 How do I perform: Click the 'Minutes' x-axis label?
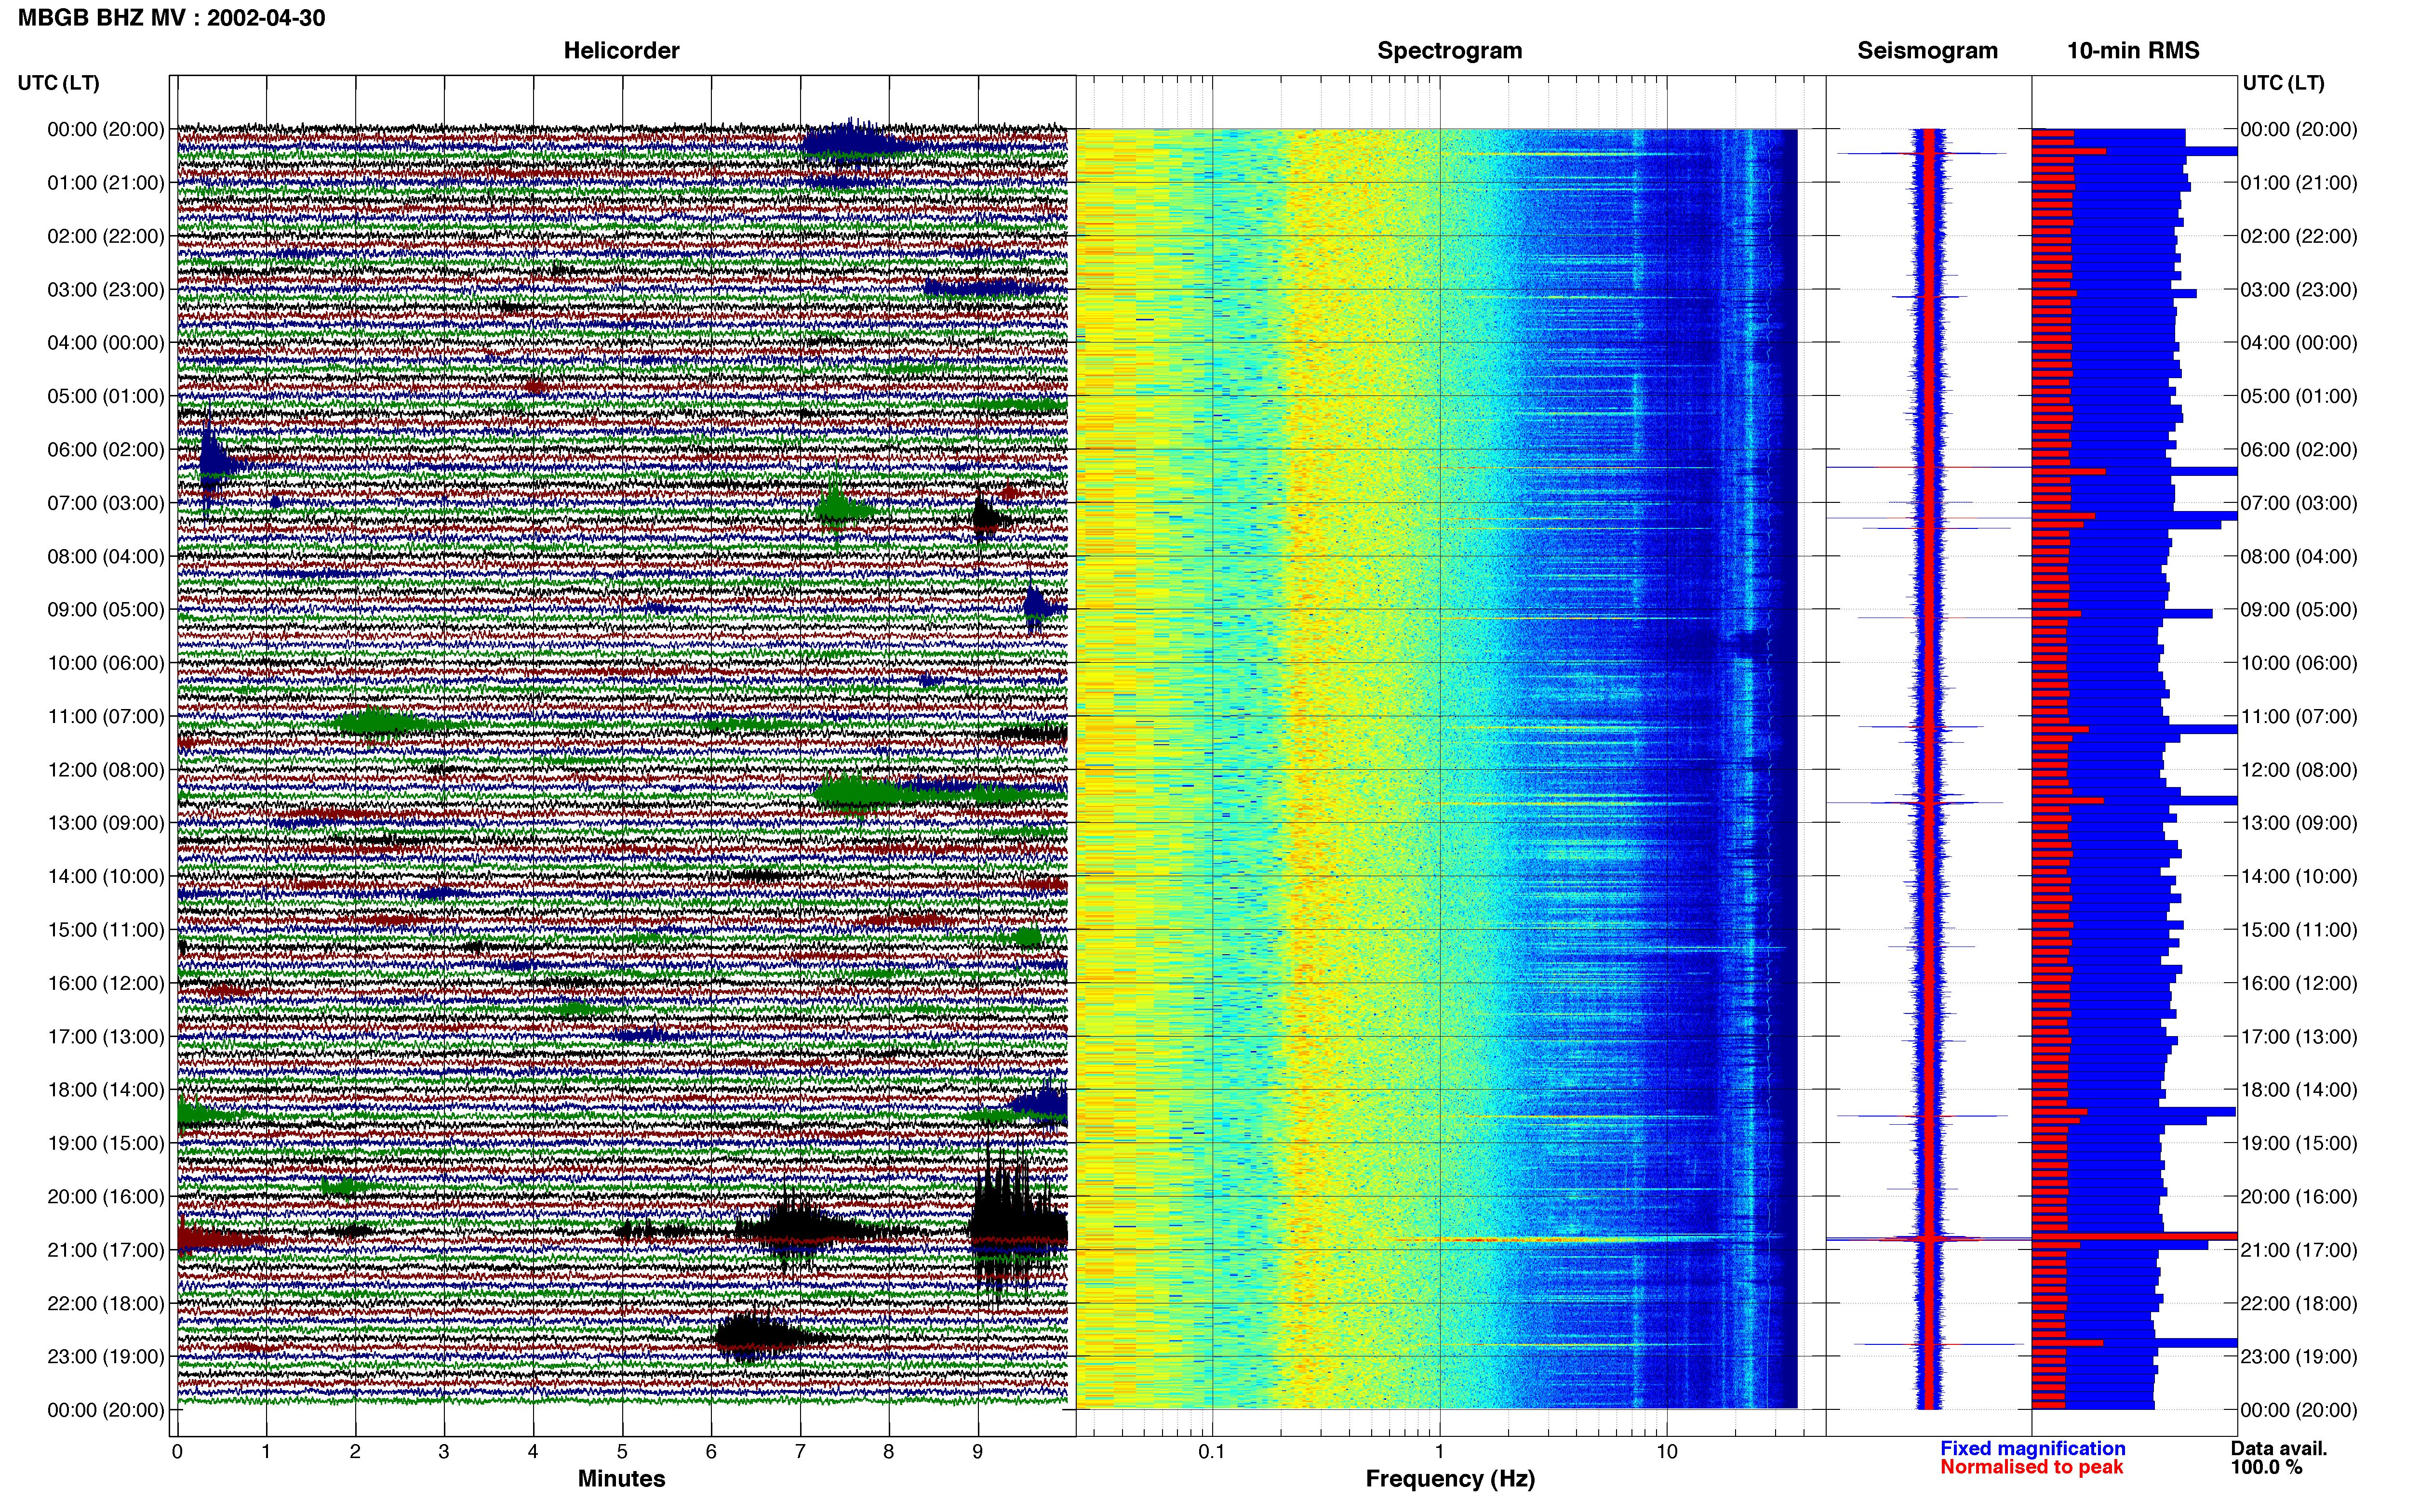[x=621, y=1479]
